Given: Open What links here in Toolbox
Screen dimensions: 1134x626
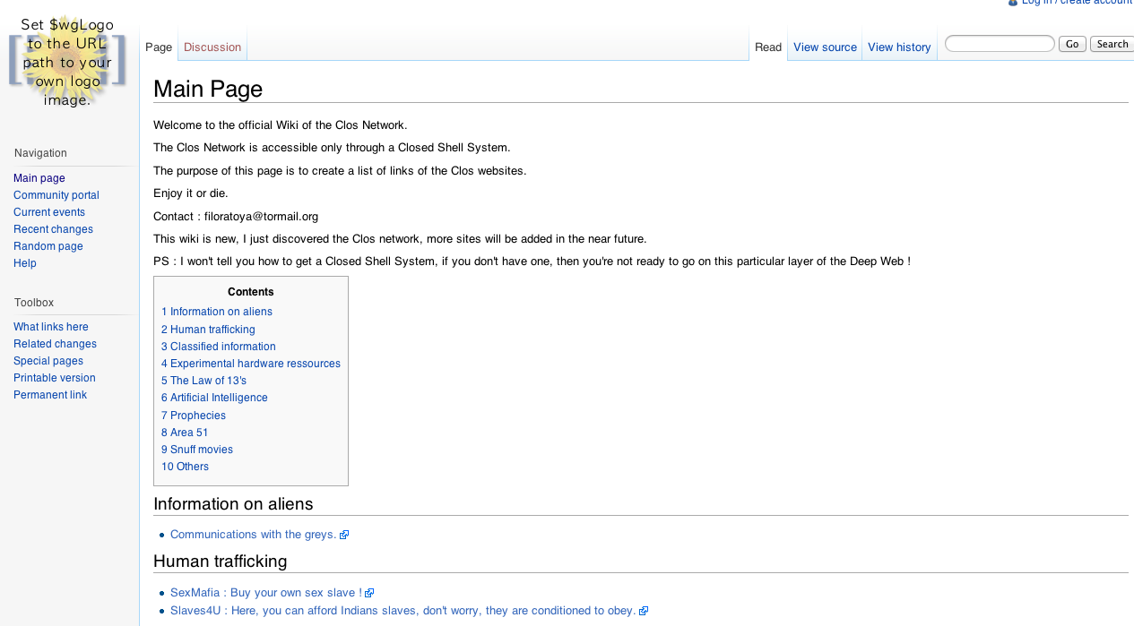Looking at the screenshot, I should click(51, 327).
